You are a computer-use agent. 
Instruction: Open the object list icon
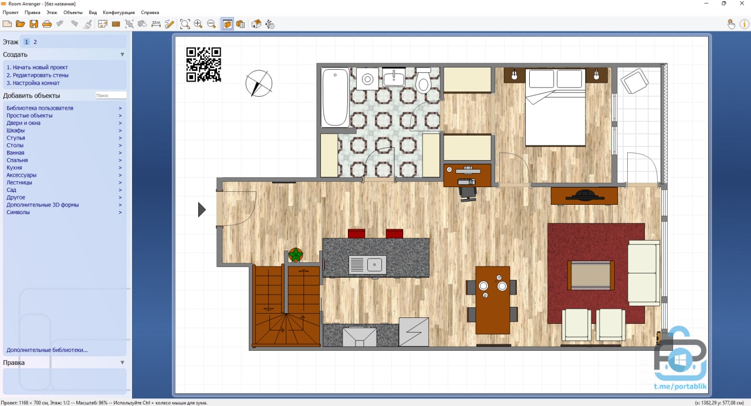[x=240, y=24]
